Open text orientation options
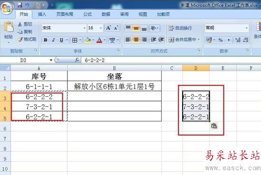The image size is (261, 175). (155, 28)
